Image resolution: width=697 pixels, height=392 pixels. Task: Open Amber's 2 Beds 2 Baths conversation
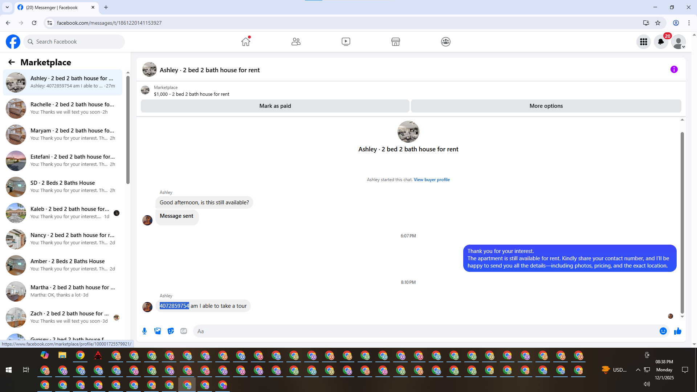click(x=62, y=265)
